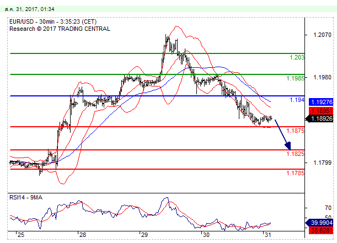Image resolution: width=337 pixels, height=243 pixels.
Task: Click the y-axis value 1.2070
Action: point(322,35)
